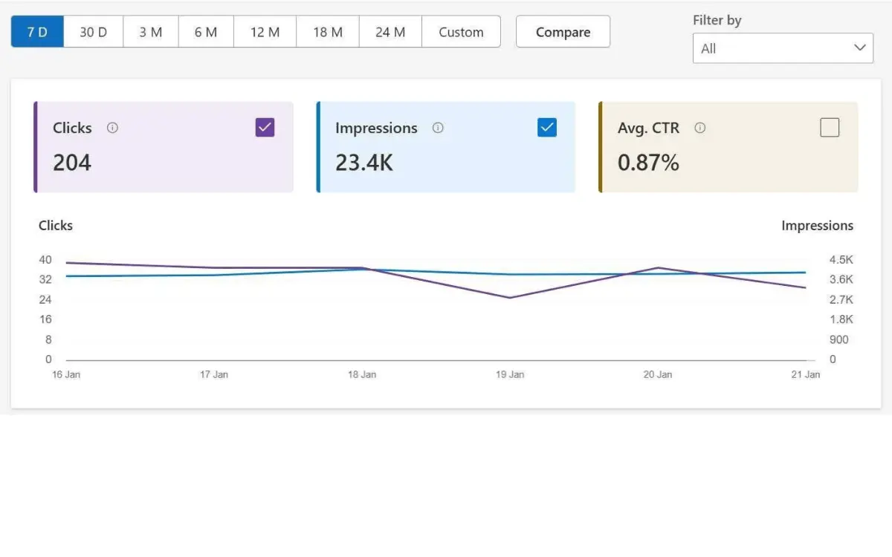Click the info icon next to Clicks

112,128
